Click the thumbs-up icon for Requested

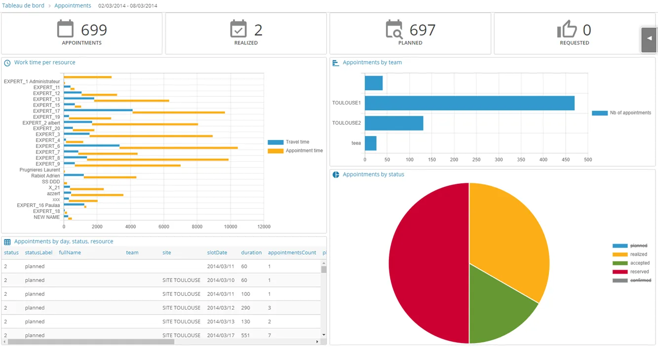tap(567, 29)
